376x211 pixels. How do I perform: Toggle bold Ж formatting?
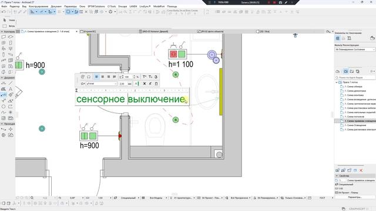coord(145,84)
